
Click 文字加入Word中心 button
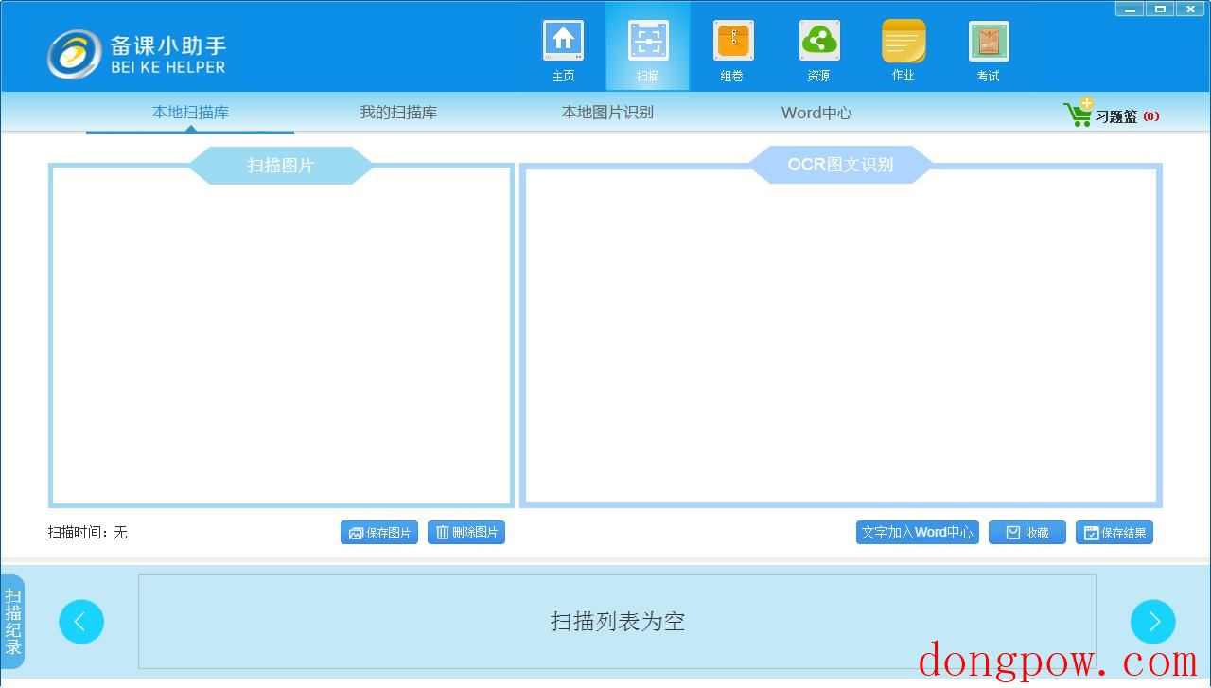point(918,533)
